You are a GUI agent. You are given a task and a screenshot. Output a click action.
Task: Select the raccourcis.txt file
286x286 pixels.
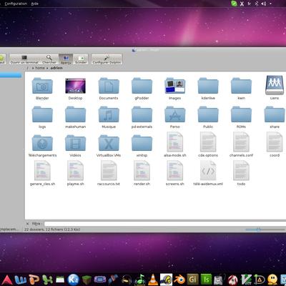(109, 173)
